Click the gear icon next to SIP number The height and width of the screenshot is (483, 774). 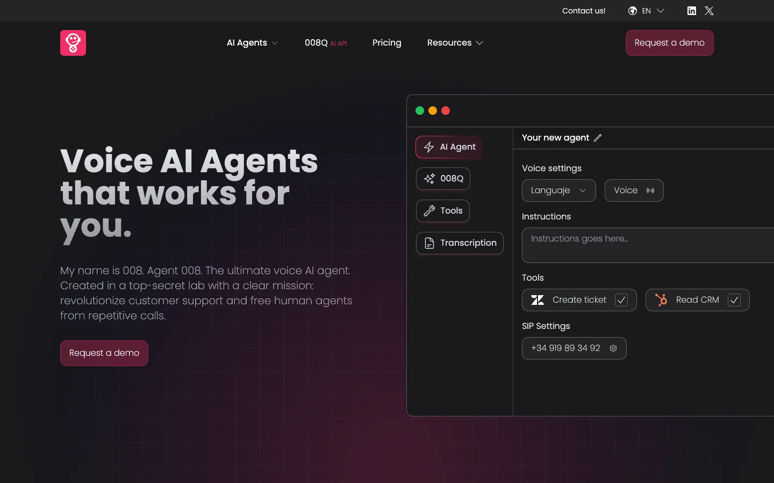click(x=613, y=348)
